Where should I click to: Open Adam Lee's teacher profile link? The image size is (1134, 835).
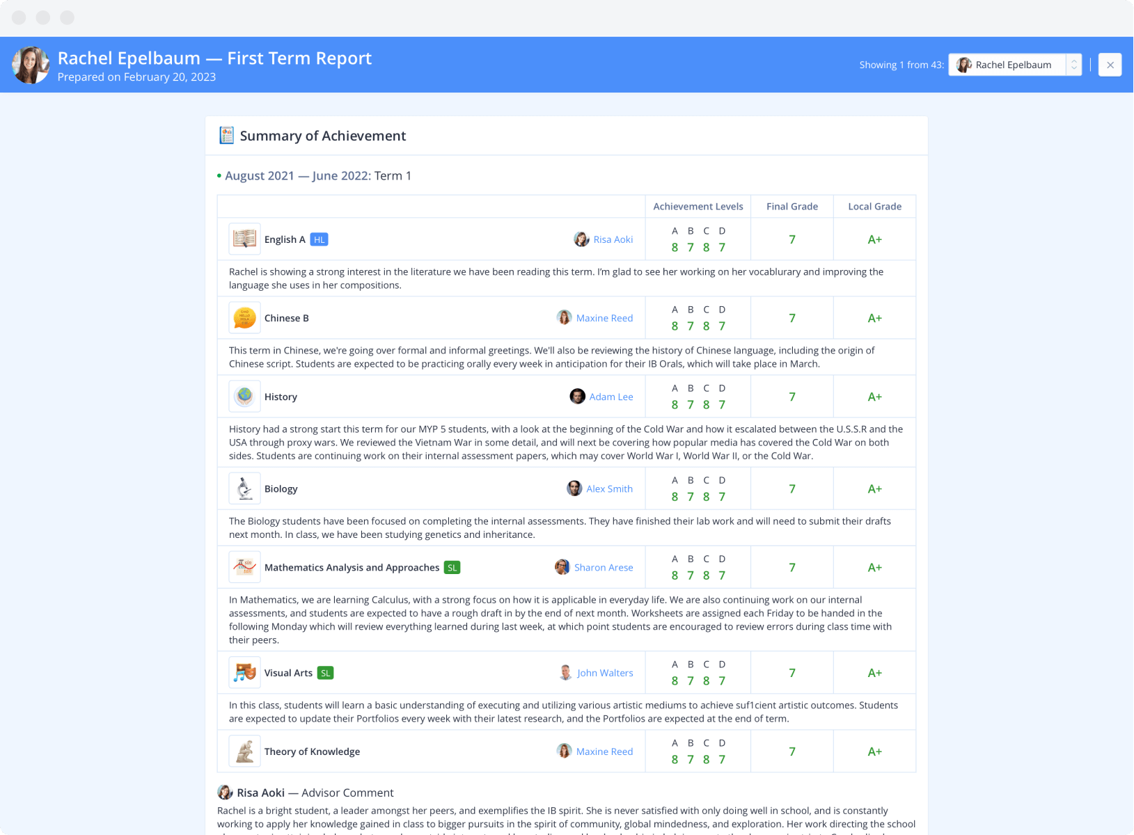611,397
